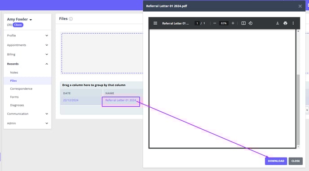Zoom out with the minus icon
Screen dimensions: 309x171
point(215,23)
